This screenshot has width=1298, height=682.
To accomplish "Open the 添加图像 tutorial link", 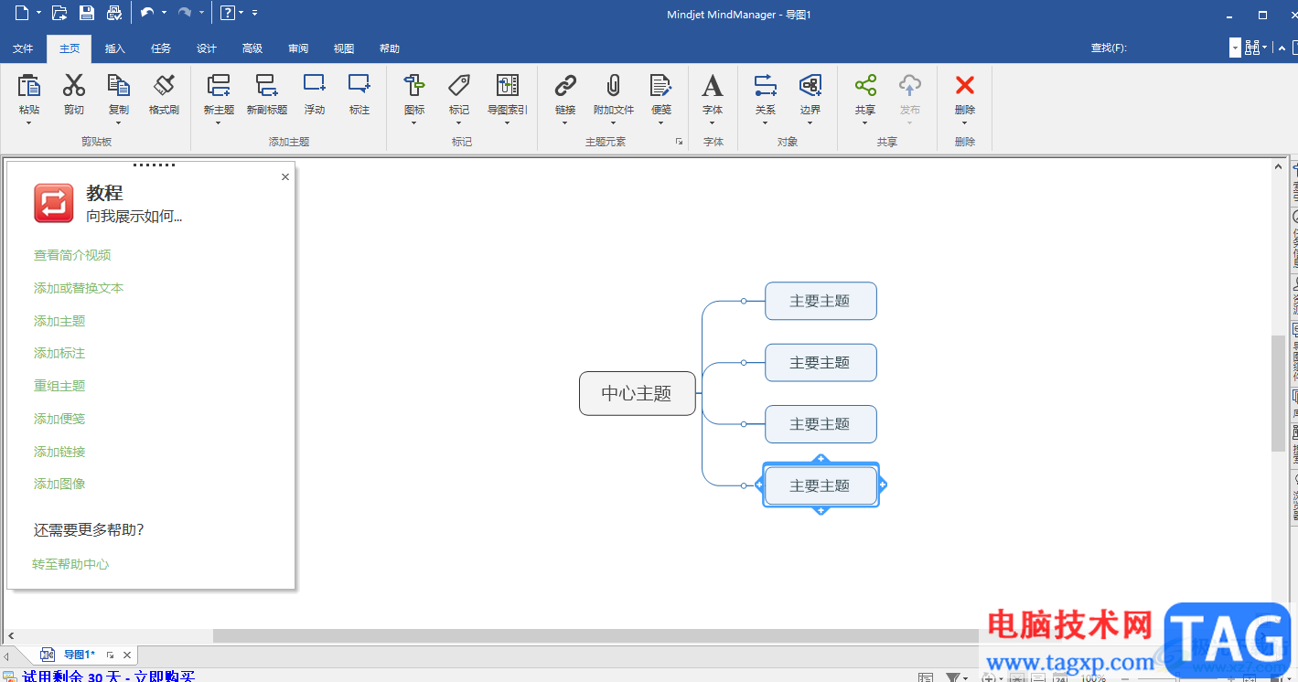I will [59, 484].
